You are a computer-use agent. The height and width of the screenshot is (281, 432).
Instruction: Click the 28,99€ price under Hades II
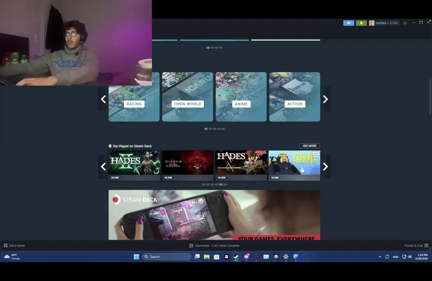tap(115, 178)
